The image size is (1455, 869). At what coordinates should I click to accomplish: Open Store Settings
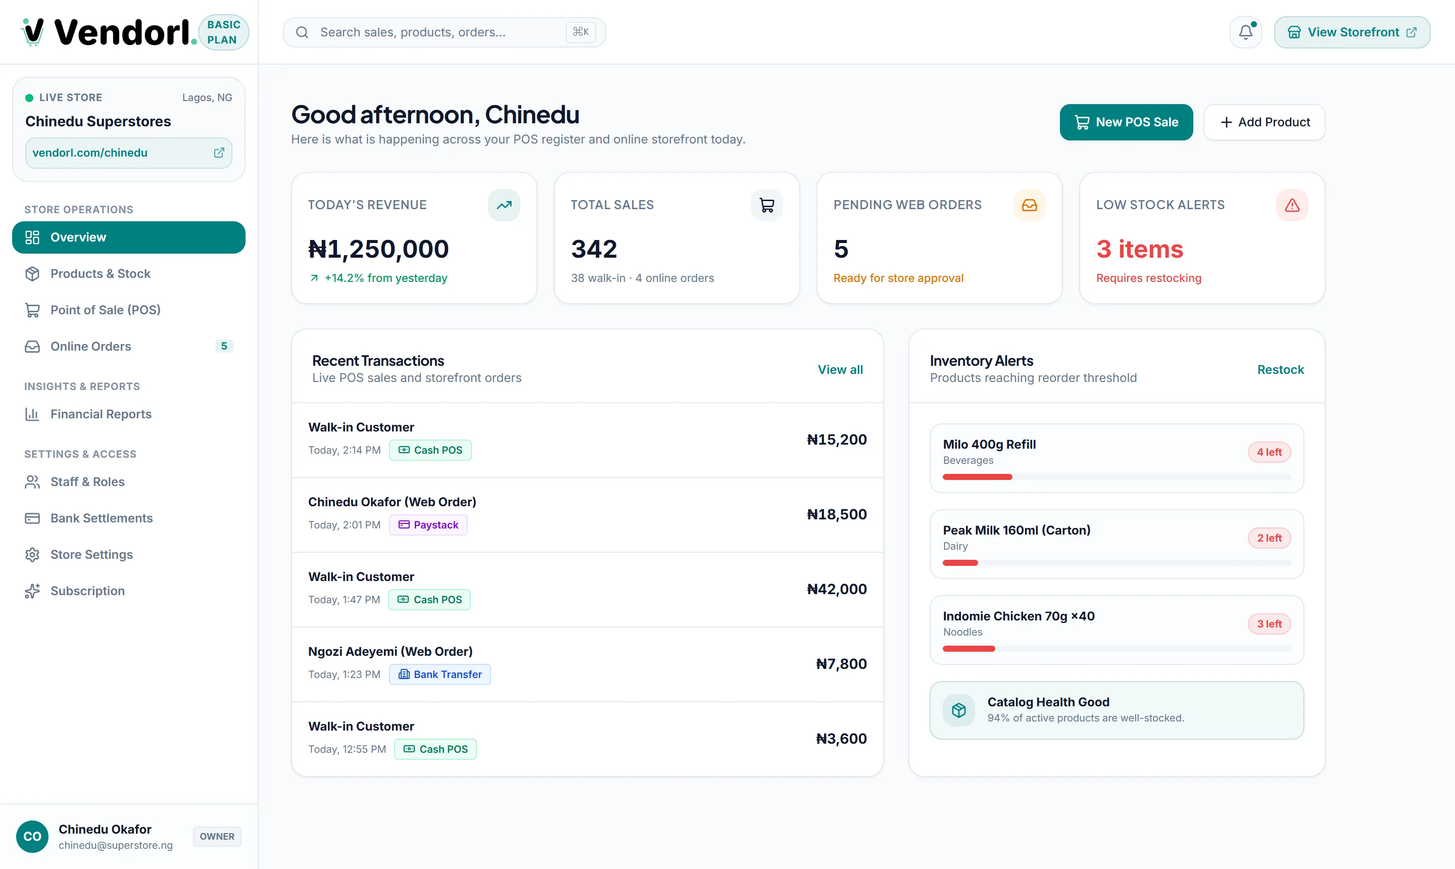pyautogui.click(x=129, y=555)
